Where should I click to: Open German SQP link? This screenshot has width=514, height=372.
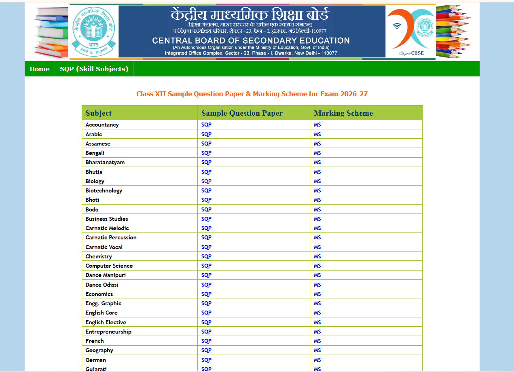207,360
